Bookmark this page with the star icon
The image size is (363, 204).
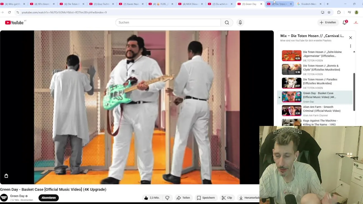(x=329, y=12)
